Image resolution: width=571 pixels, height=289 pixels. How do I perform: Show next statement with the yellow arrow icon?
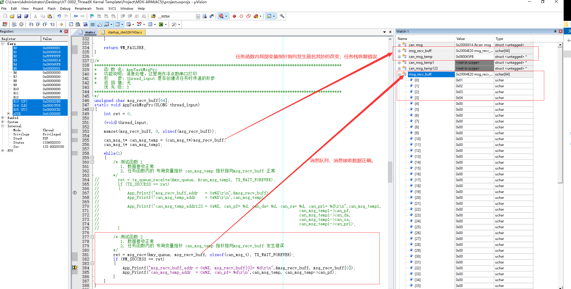[x=61, y=24]
